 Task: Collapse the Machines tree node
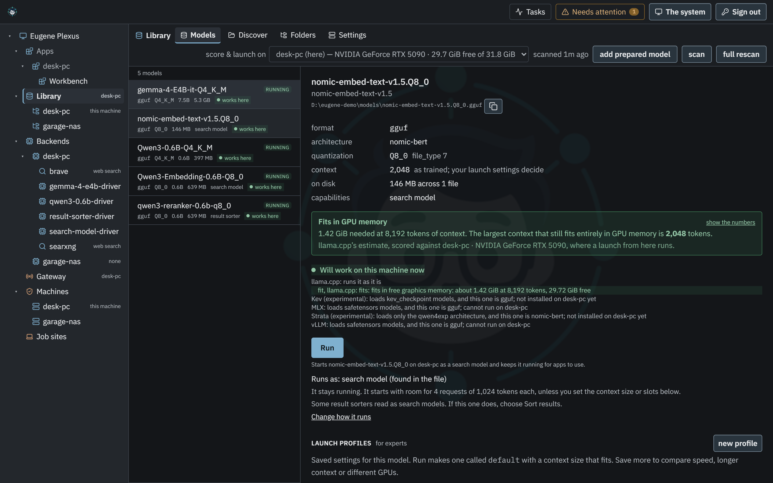point(16,291)
